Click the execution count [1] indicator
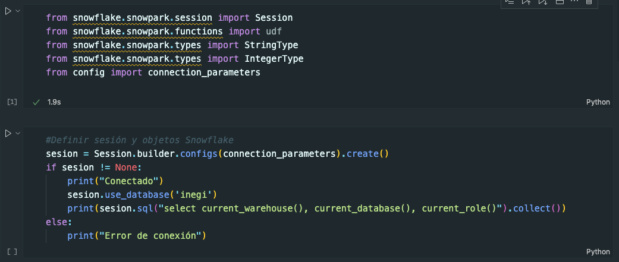 pos(12,102)
